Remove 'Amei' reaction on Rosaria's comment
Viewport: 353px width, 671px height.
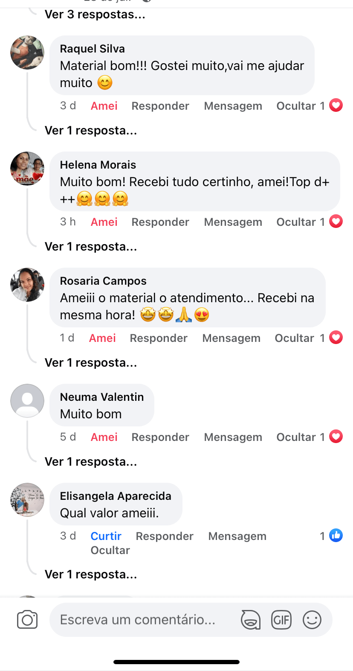102,337
